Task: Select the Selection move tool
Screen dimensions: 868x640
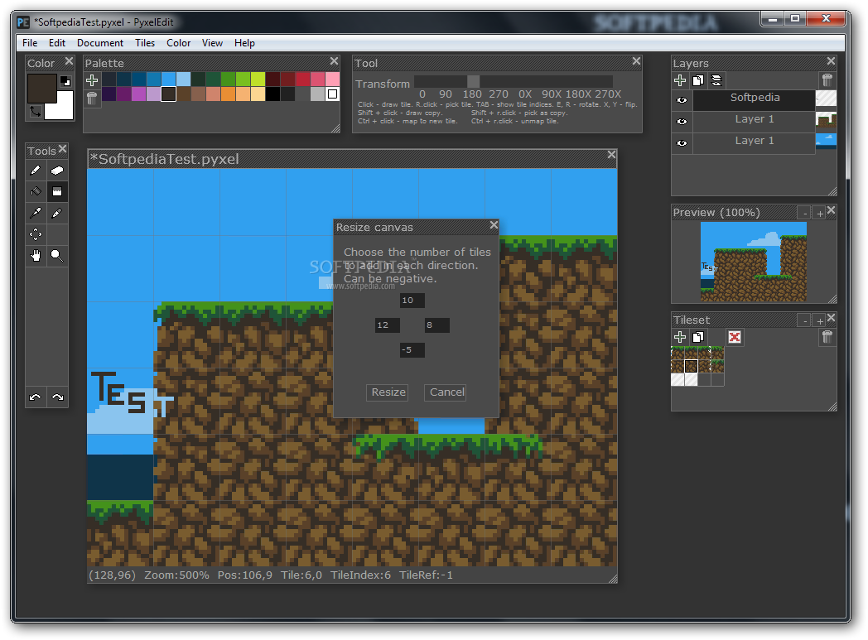Action: (x=36, y=234)
